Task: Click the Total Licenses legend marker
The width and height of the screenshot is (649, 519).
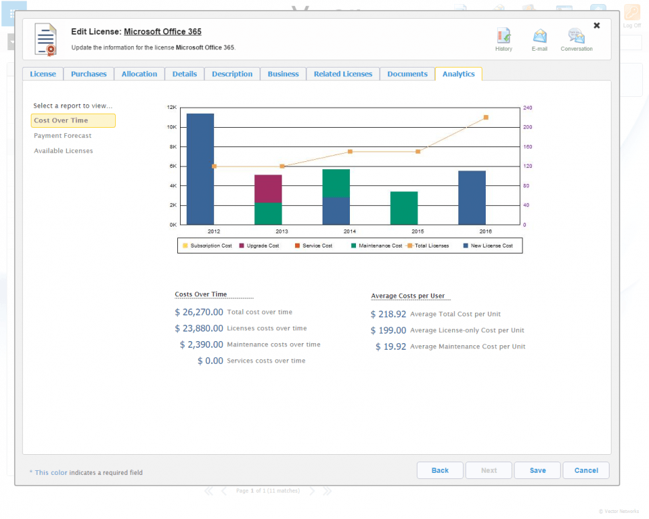Action: click(409, 246)
